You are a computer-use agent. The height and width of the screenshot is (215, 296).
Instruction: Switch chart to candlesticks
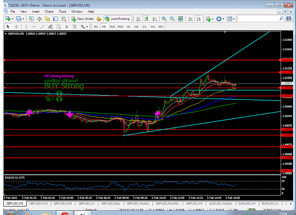pyautogui.click(x=146, y=19)
